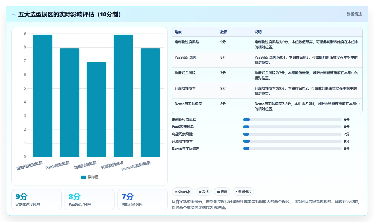Click the 功能冗余风险 progress bar
The height and width of the screenshot is (222, 374).
pyautogui.click(x=292, y=134)
